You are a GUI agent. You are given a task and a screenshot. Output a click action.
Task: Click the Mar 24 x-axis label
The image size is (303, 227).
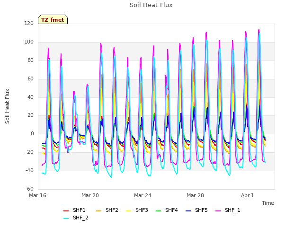(x=143, y=195)
